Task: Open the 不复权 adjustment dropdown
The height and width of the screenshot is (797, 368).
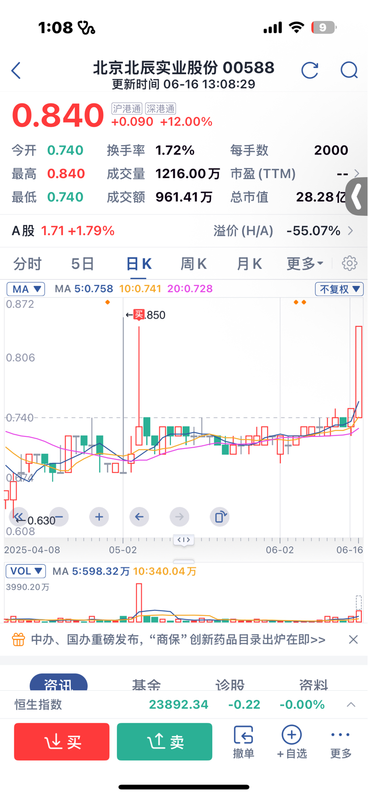Action: [339, 289]
